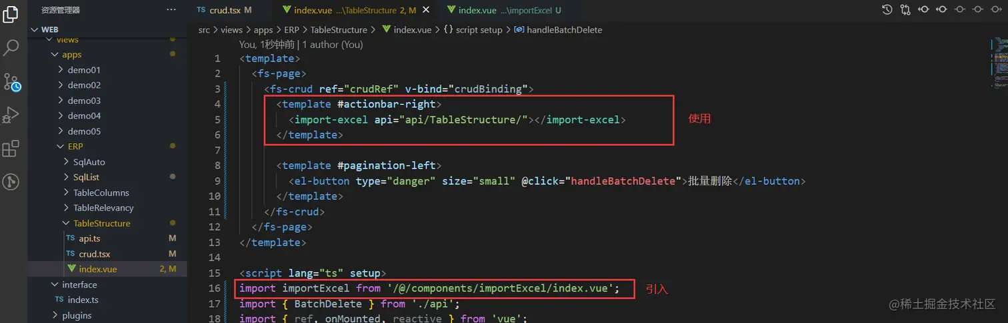1008x323 pixels.
Task: Click 'views' in the breadcrumb
Action: pyautogui.click(x=232, y=30)
